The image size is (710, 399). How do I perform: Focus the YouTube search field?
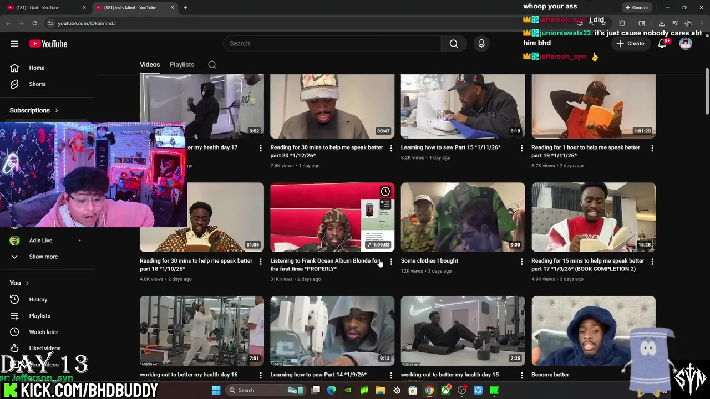pyautogui.click(x=333, y=44)
